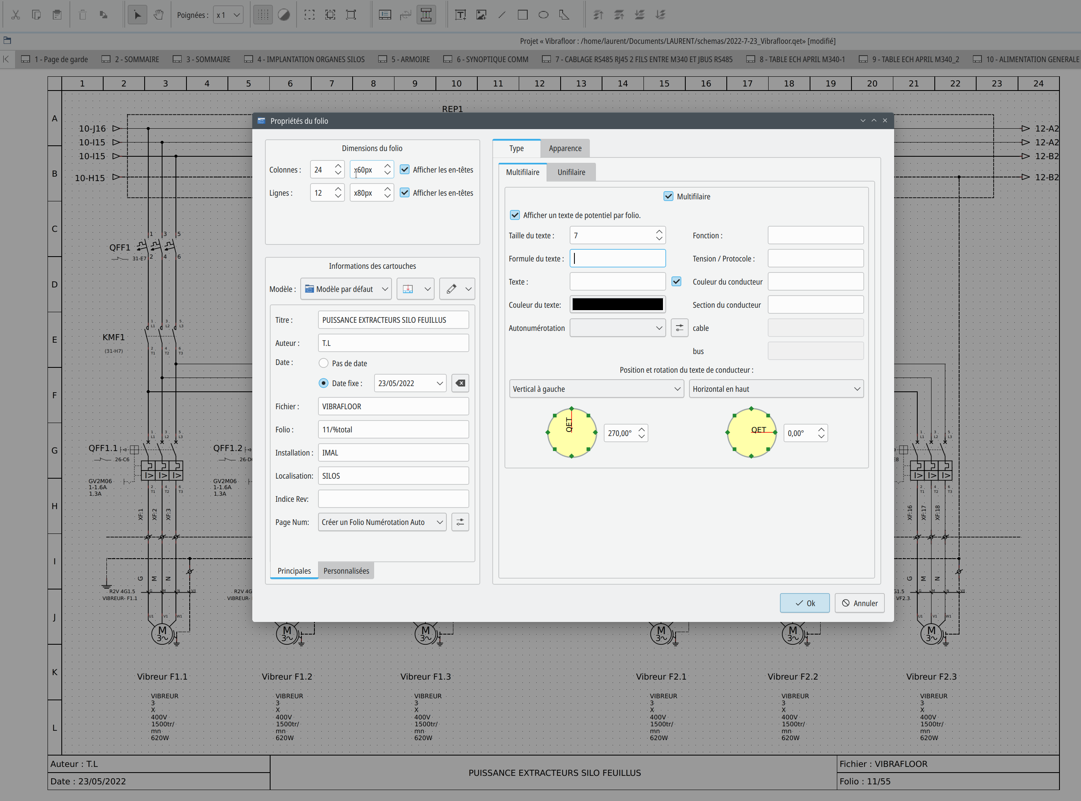Toggle the grid display icon

click(262, 15)
